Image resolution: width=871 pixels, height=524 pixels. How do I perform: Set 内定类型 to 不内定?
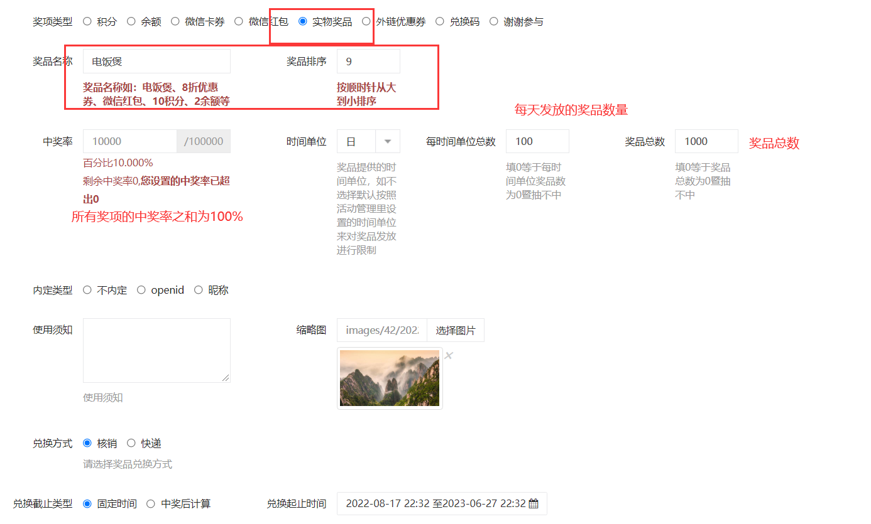[x=87, y=290]
